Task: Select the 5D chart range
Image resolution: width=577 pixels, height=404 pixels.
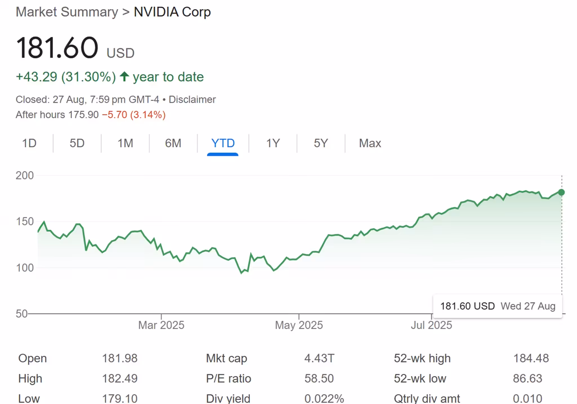Action: coord(77,143)
